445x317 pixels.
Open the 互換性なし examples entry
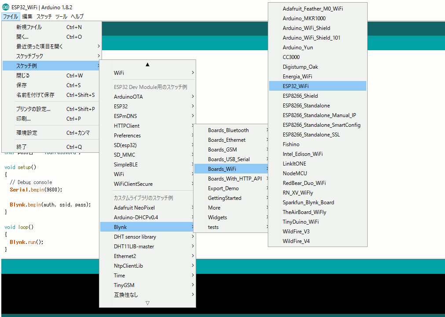(148, 295)
